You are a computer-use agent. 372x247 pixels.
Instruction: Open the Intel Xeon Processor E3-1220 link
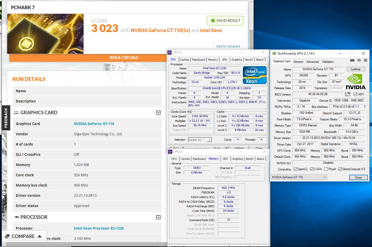[99, 228]
